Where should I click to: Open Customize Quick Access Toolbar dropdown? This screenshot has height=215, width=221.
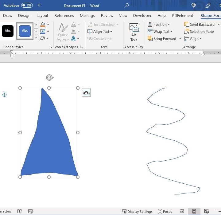pos(39,6)
